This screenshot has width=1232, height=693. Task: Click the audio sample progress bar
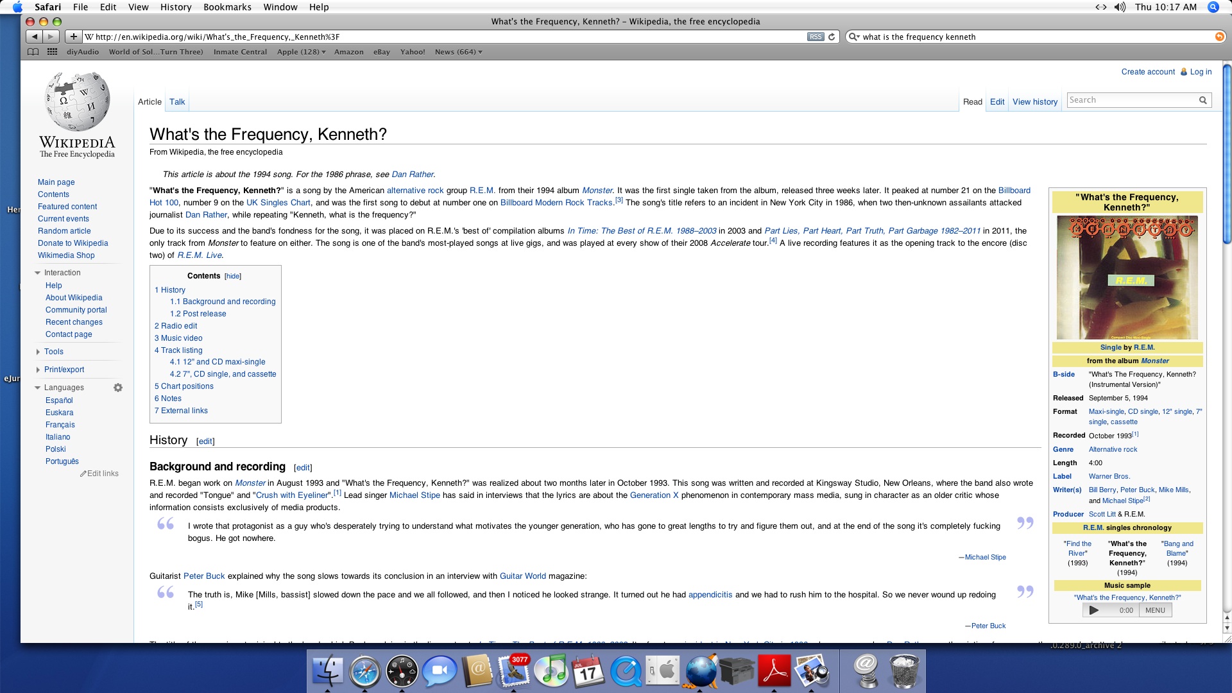pyautogui.click(x=1108, y=610)
